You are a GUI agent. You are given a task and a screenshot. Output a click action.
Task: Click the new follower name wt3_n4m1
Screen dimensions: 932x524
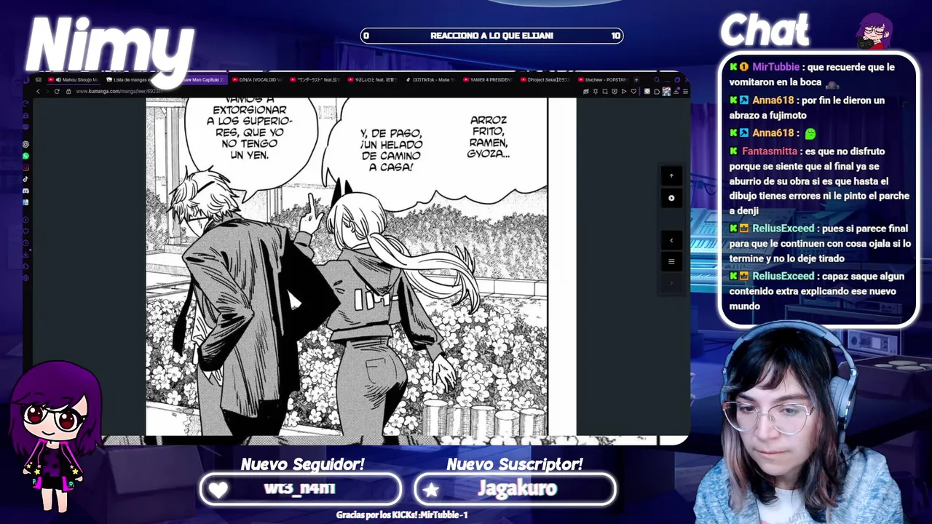(300, 488)
